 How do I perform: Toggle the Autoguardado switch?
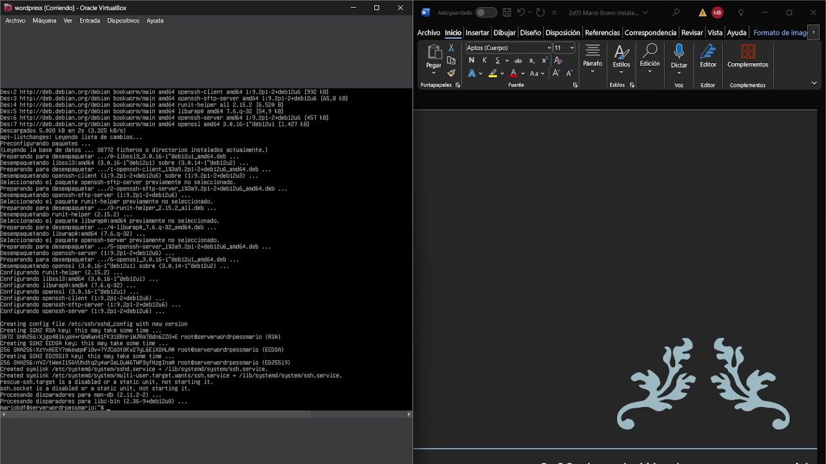coord(485,12)
